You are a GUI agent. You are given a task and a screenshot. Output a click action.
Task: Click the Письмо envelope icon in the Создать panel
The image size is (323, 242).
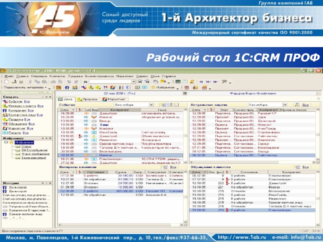[x=5, y=133]
